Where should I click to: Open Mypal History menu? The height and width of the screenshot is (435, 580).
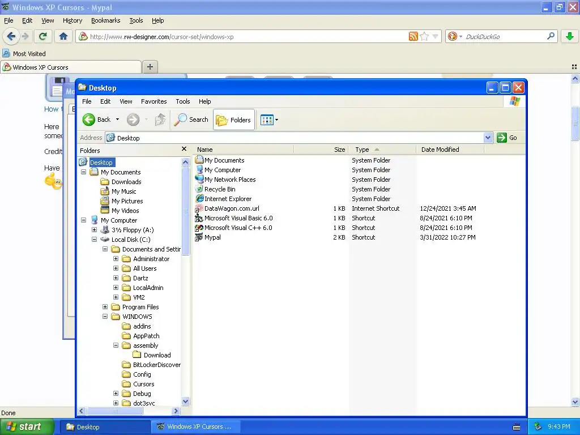[72, 20]
